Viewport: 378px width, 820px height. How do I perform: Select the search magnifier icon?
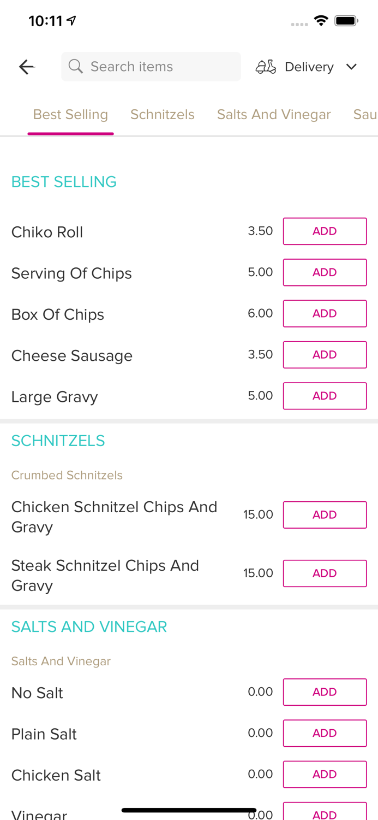pos(76,66)
